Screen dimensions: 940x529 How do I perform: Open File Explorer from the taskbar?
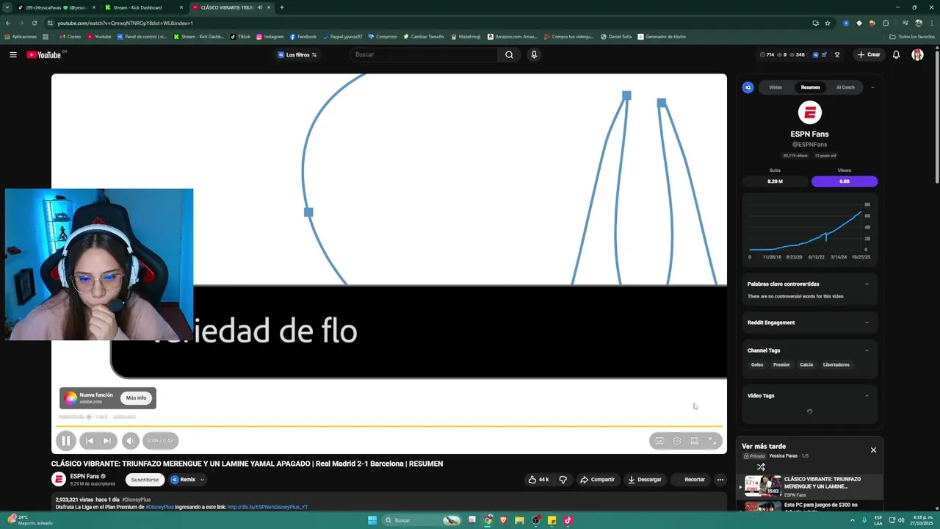[520, 520]
